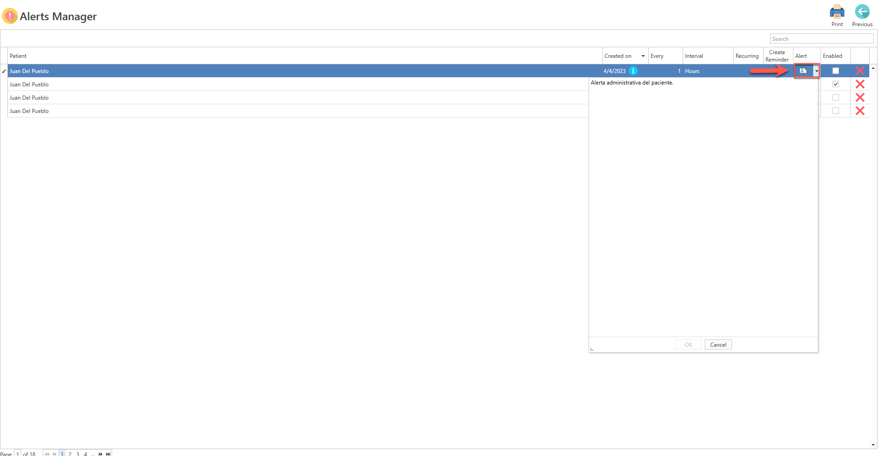Go to the previous page of alerts
The image size is (878, 456).
coord(54,454)
